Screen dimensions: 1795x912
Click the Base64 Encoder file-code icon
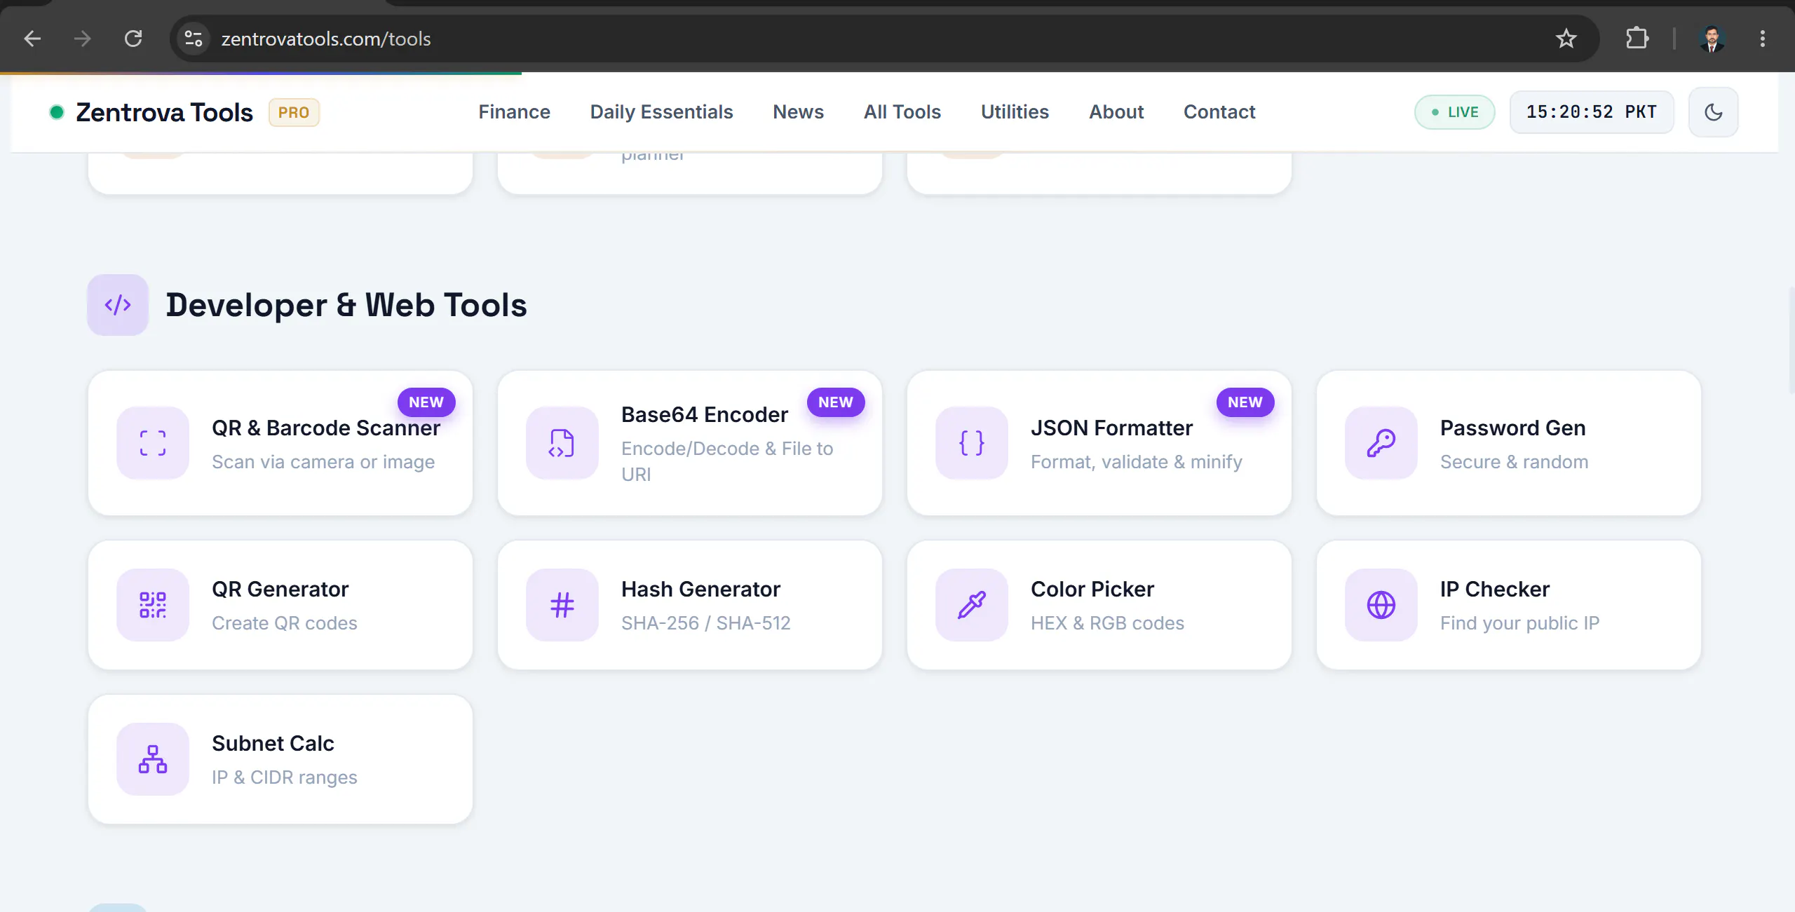[562, 443]
